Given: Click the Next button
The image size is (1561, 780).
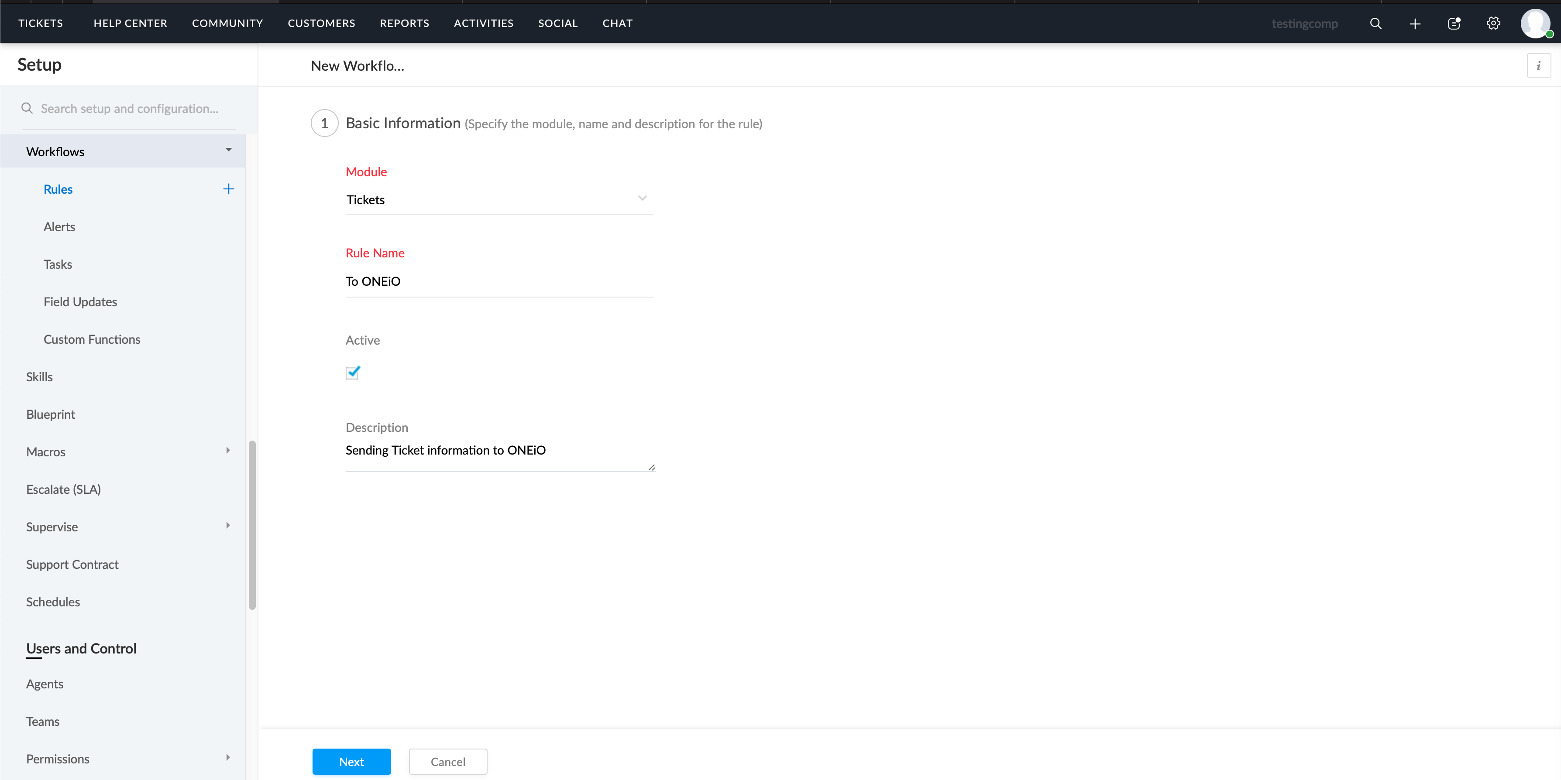Looking at the screenshot, I should (351, 762).
